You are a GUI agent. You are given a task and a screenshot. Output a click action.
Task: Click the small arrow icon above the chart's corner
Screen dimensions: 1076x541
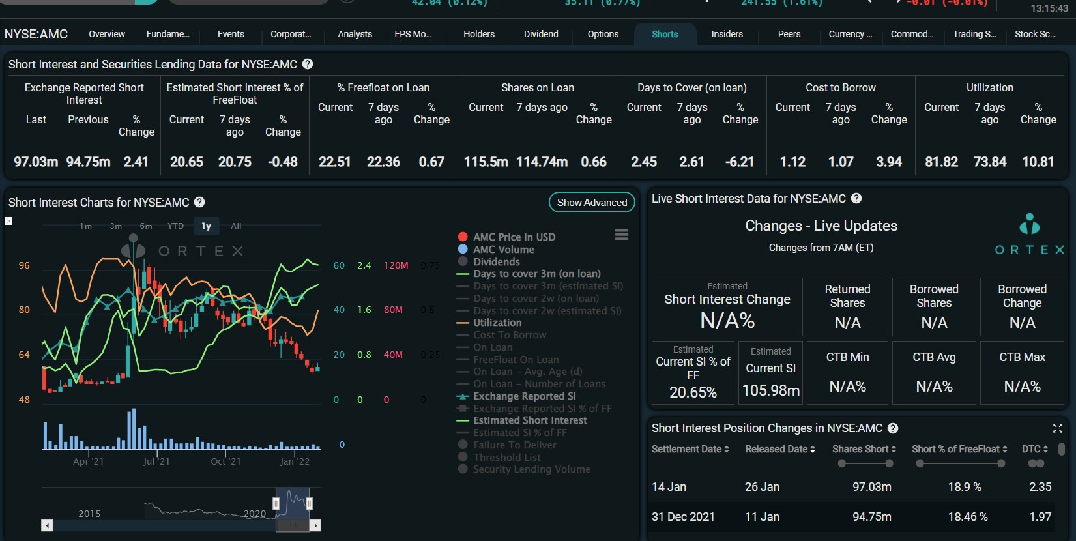pos(8,221)
